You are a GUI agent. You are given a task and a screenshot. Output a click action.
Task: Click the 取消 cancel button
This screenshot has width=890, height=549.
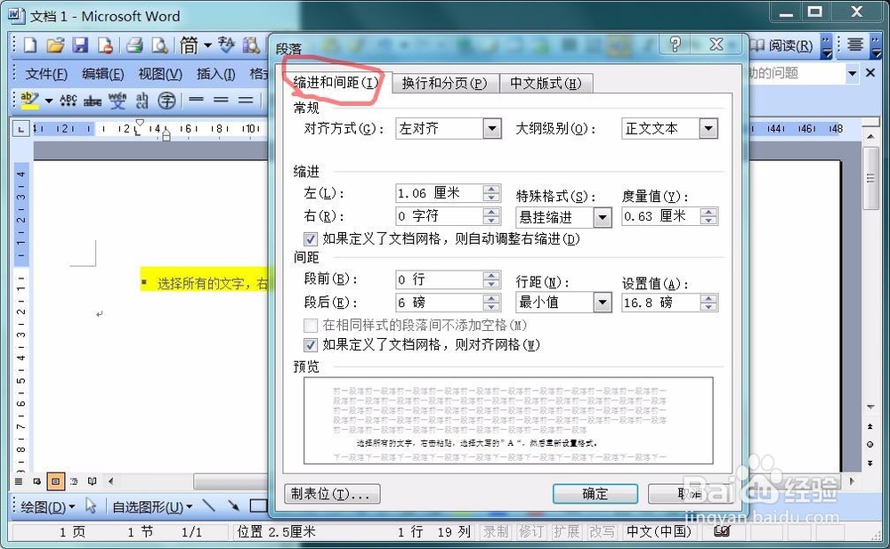691,494
